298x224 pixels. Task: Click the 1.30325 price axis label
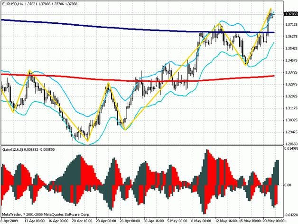tap(291, 120)
